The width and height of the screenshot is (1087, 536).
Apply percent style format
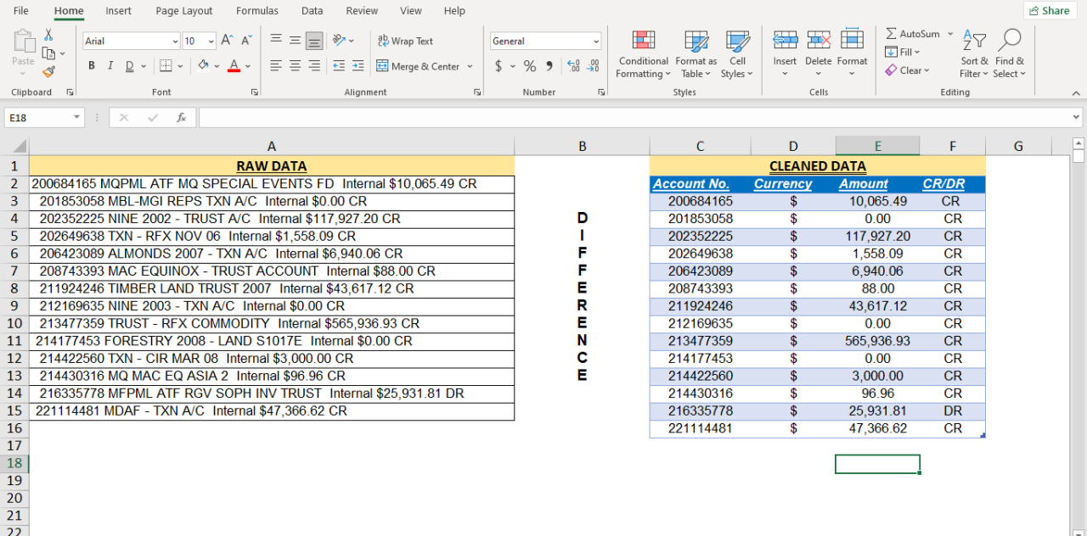[x=530, y=66]
